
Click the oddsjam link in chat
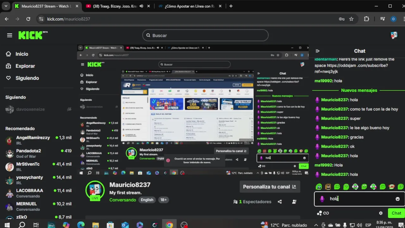click(351, 68)
